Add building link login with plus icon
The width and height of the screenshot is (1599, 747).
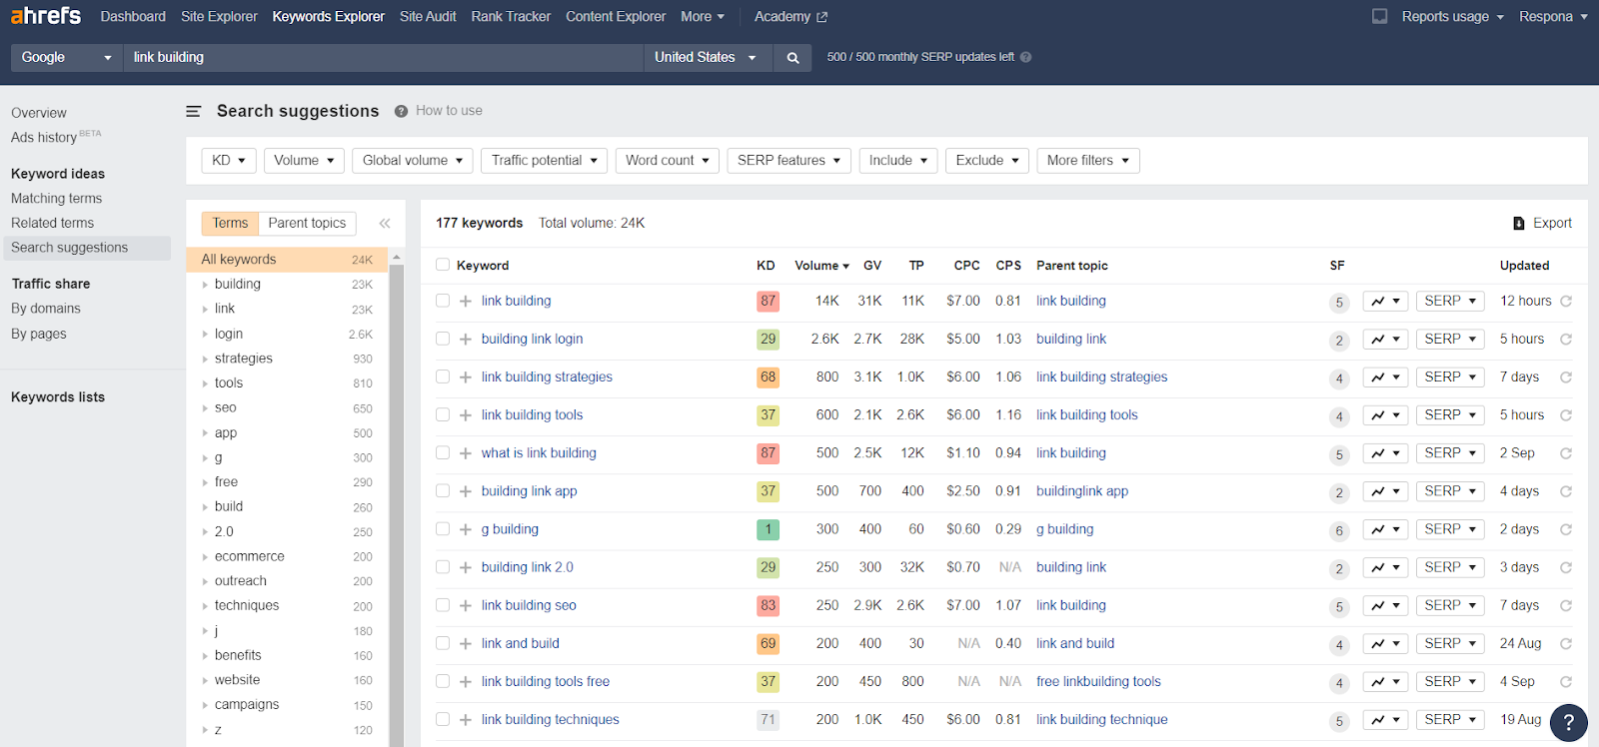click(466, 340)
